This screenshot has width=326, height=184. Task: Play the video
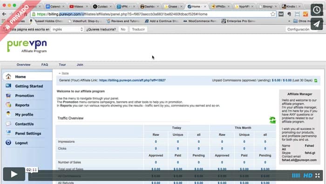(14, 174)
